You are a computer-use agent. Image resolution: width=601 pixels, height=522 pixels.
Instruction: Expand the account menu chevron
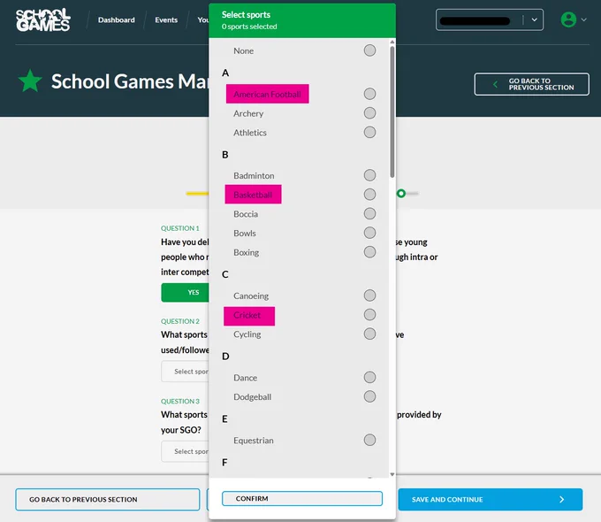pyautogui.click(x=583, y=19)
